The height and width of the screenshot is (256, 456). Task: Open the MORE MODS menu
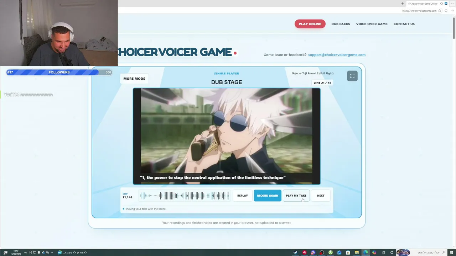coord(134,79)
